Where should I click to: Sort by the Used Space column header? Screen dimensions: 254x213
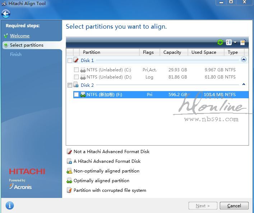206,52
